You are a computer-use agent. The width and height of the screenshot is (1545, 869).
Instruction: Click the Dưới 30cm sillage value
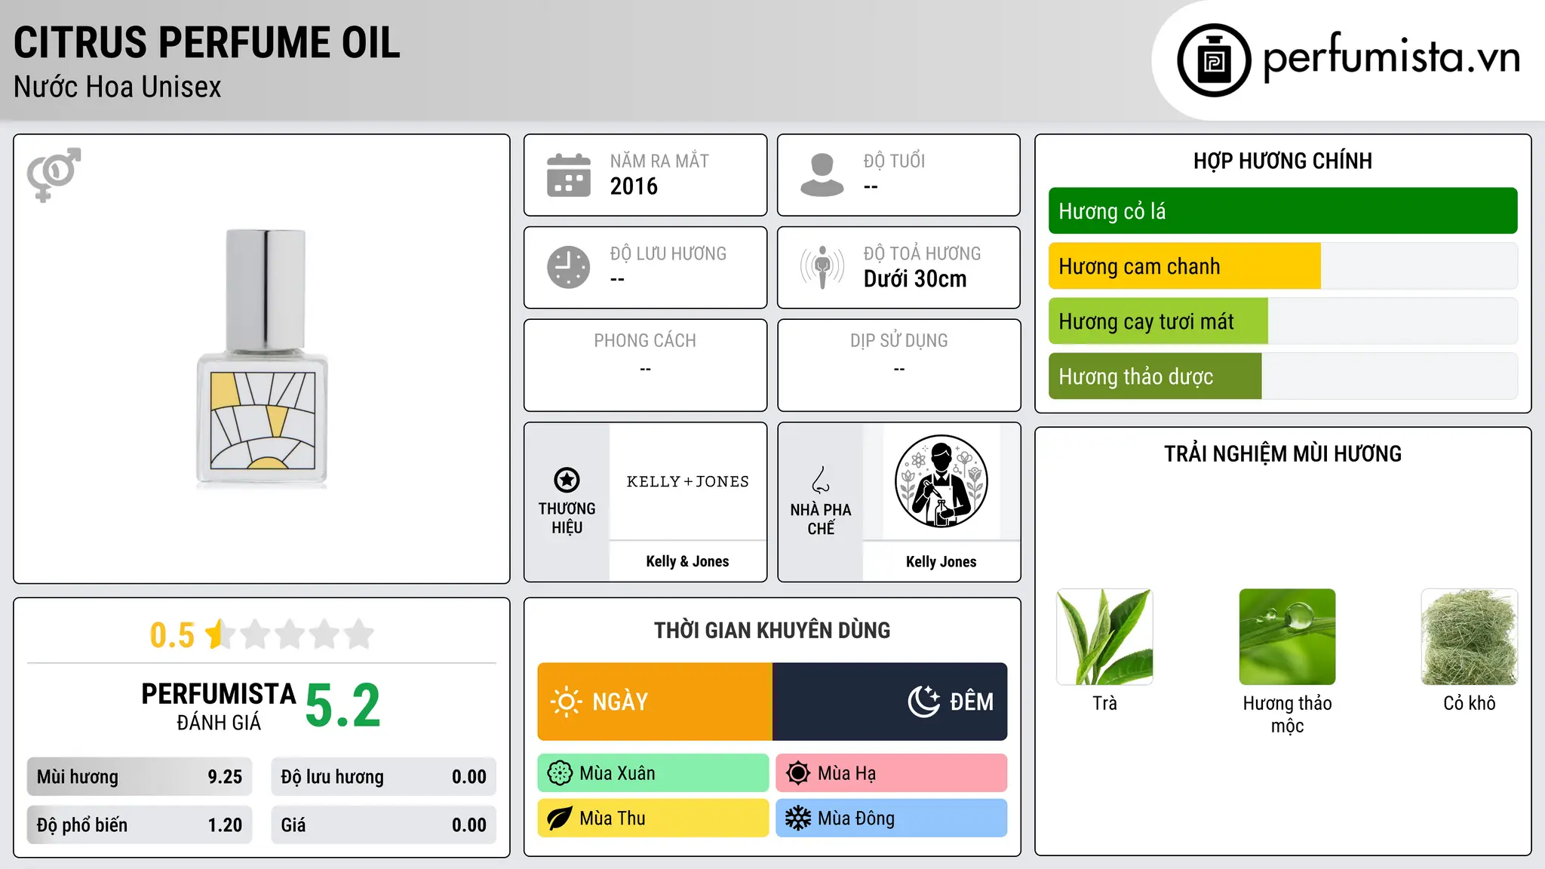pos(915,279)
